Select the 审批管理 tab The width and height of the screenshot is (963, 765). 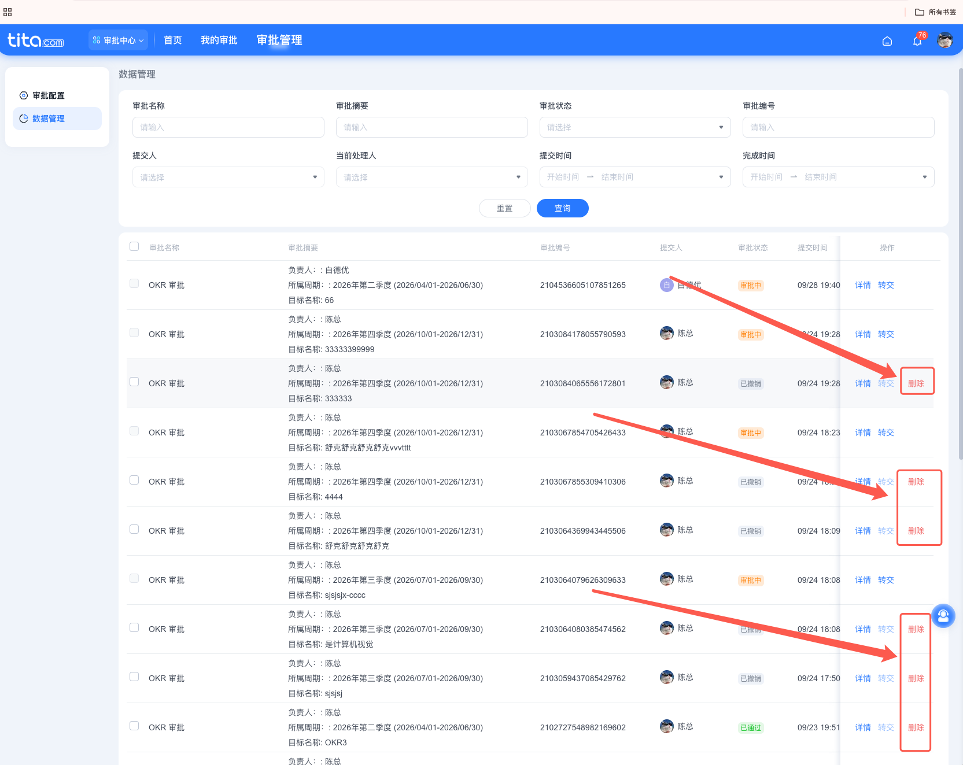click(279, 40)
